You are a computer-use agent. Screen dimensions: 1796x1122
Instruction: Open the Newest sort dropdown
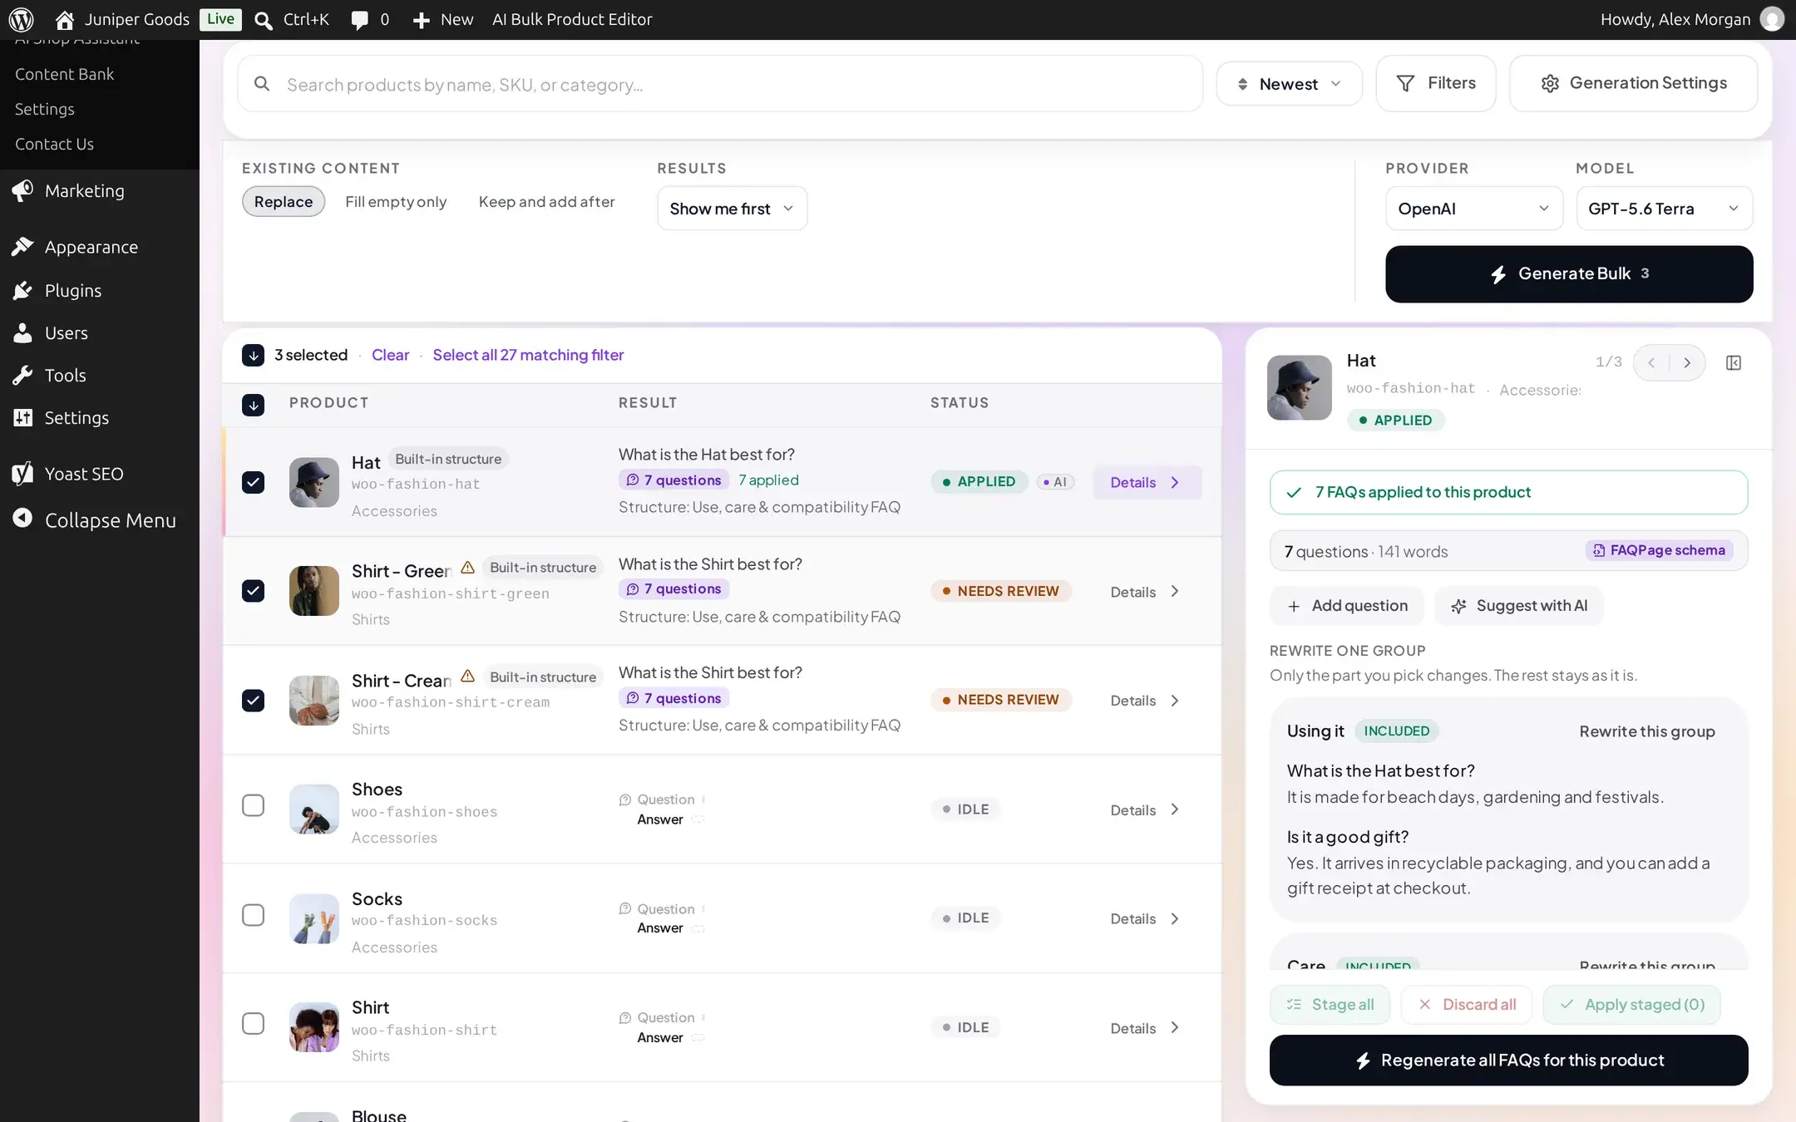pyautogui.click(x=1289, y=84)
